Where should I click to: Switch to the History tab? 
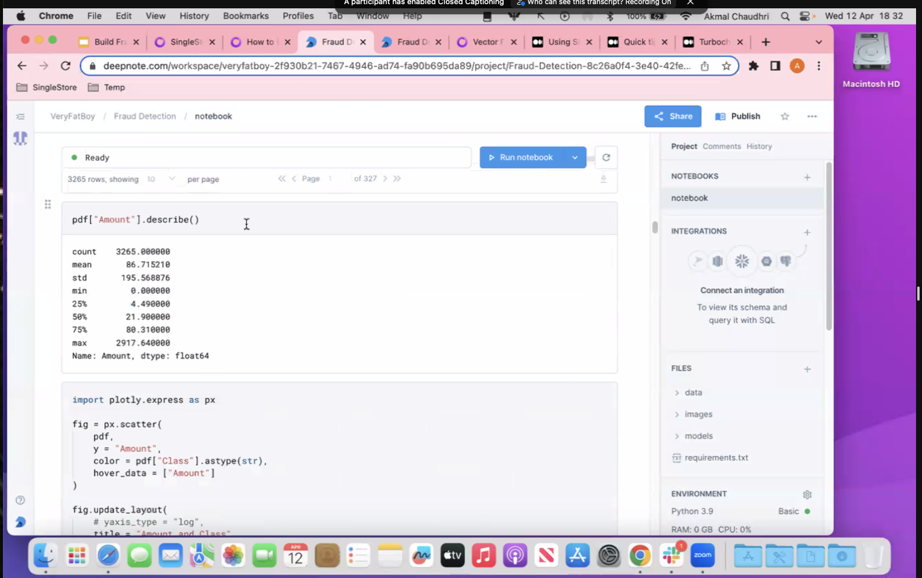tap(759, 146)
